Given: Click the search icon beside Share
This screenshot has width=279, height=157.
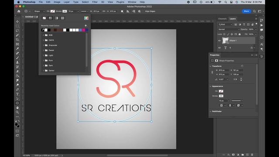Looking at the screenshot, I should point(255,11).
